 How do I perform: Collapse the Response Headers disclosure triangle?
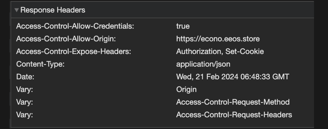coord(17,10)
